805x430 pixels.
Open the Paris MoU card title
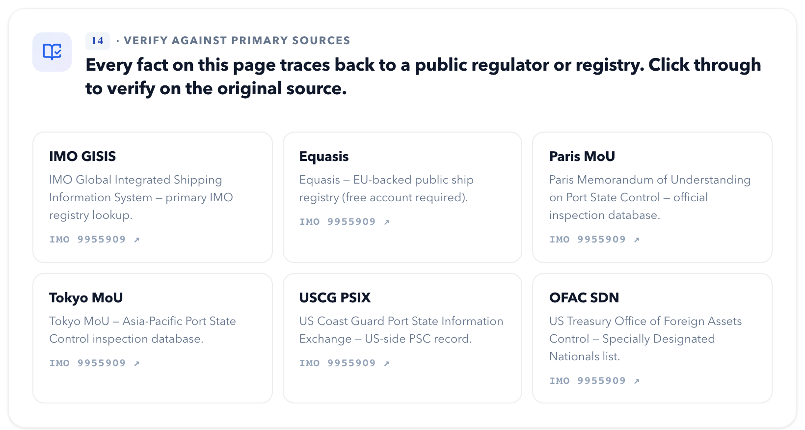click(582, 156)
